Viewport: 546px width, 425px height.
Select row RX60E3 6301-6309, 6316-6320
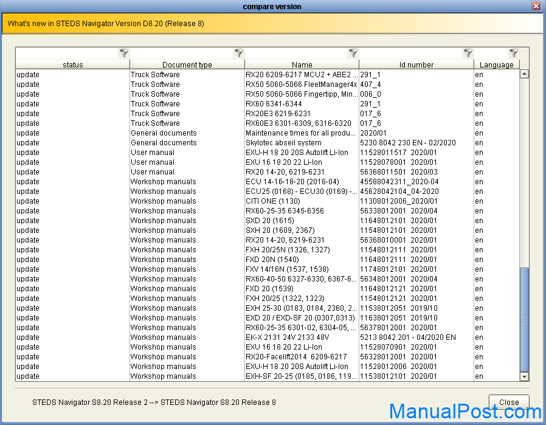click(268, 123)
